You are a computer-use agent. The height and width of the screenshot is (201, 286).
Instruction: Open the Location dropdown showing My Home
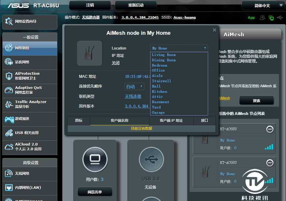[179, 48]
